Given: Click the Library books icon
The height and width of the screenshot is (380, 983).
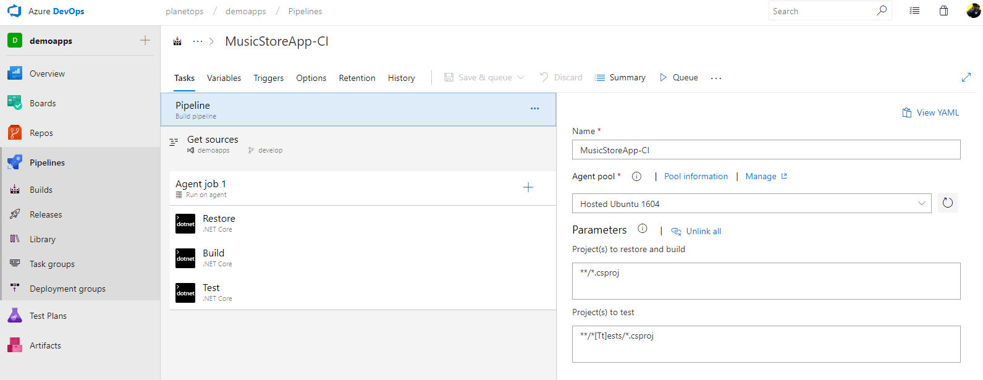Looking at the screenshot, I should 15,239.
